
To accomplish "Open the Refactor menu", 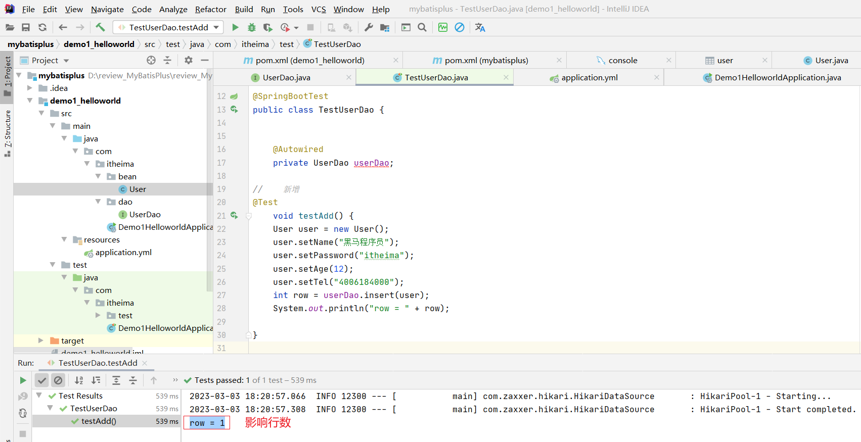I will [x=210, y=9].
